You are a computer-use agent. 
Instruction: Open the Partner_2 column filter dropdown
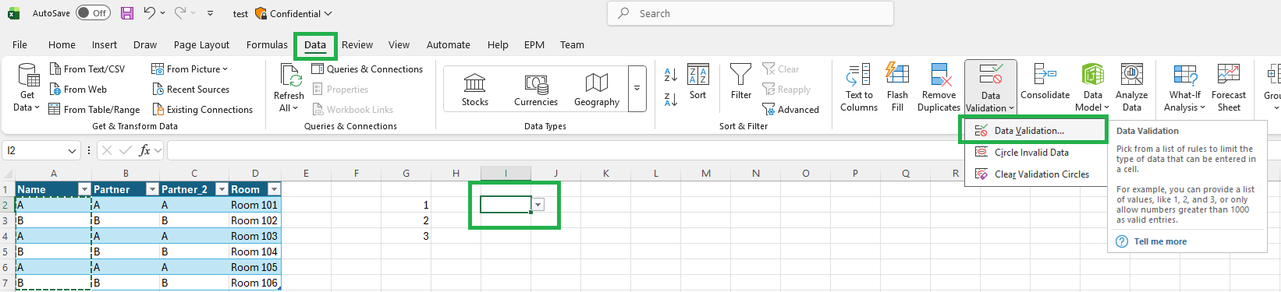(x=222, y=189)
